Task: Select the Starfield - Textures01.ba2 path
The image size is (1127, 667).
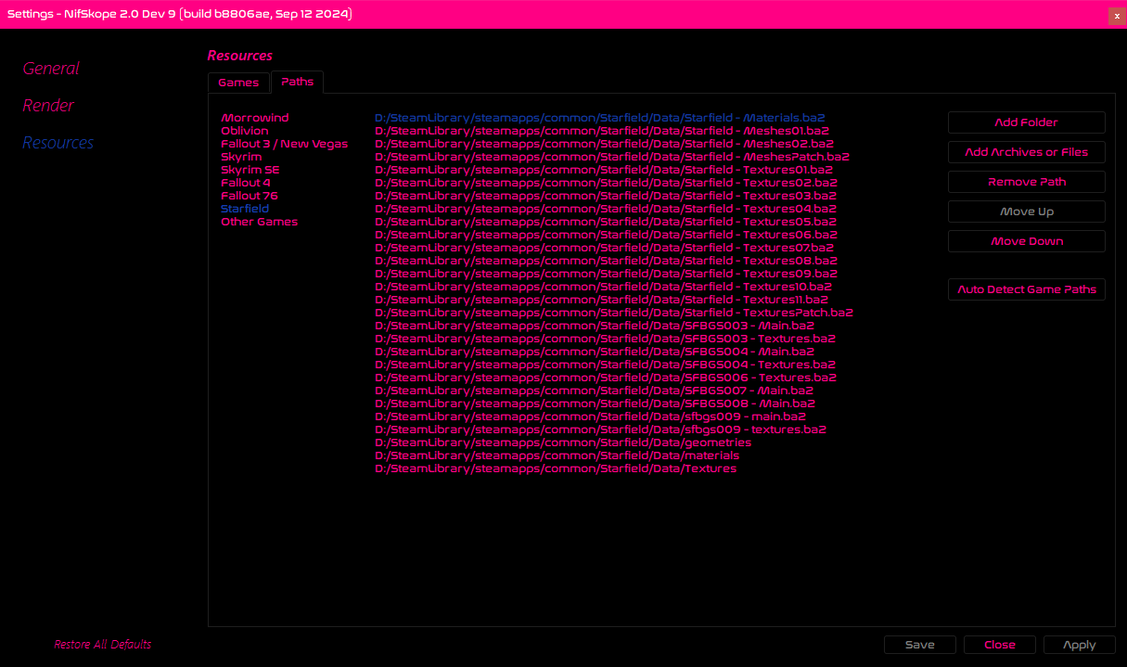Action: click(x=604, y=170)
